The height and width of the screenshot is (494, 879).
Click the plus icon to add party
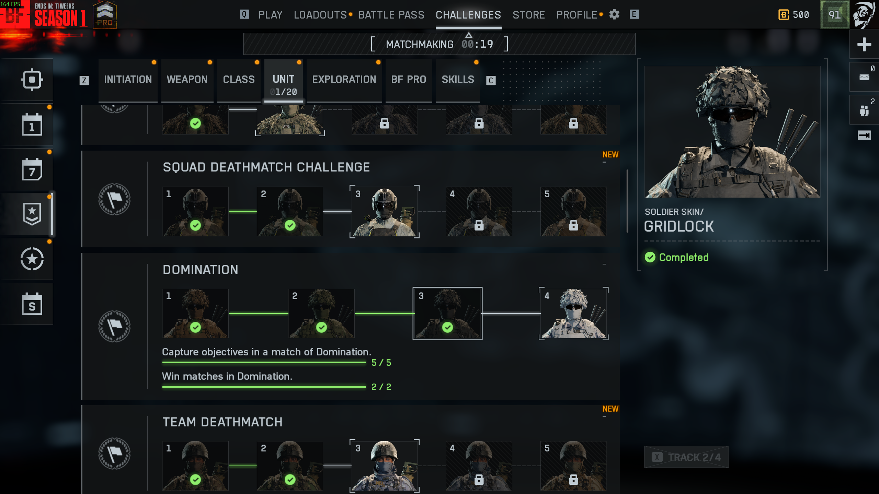864,44
